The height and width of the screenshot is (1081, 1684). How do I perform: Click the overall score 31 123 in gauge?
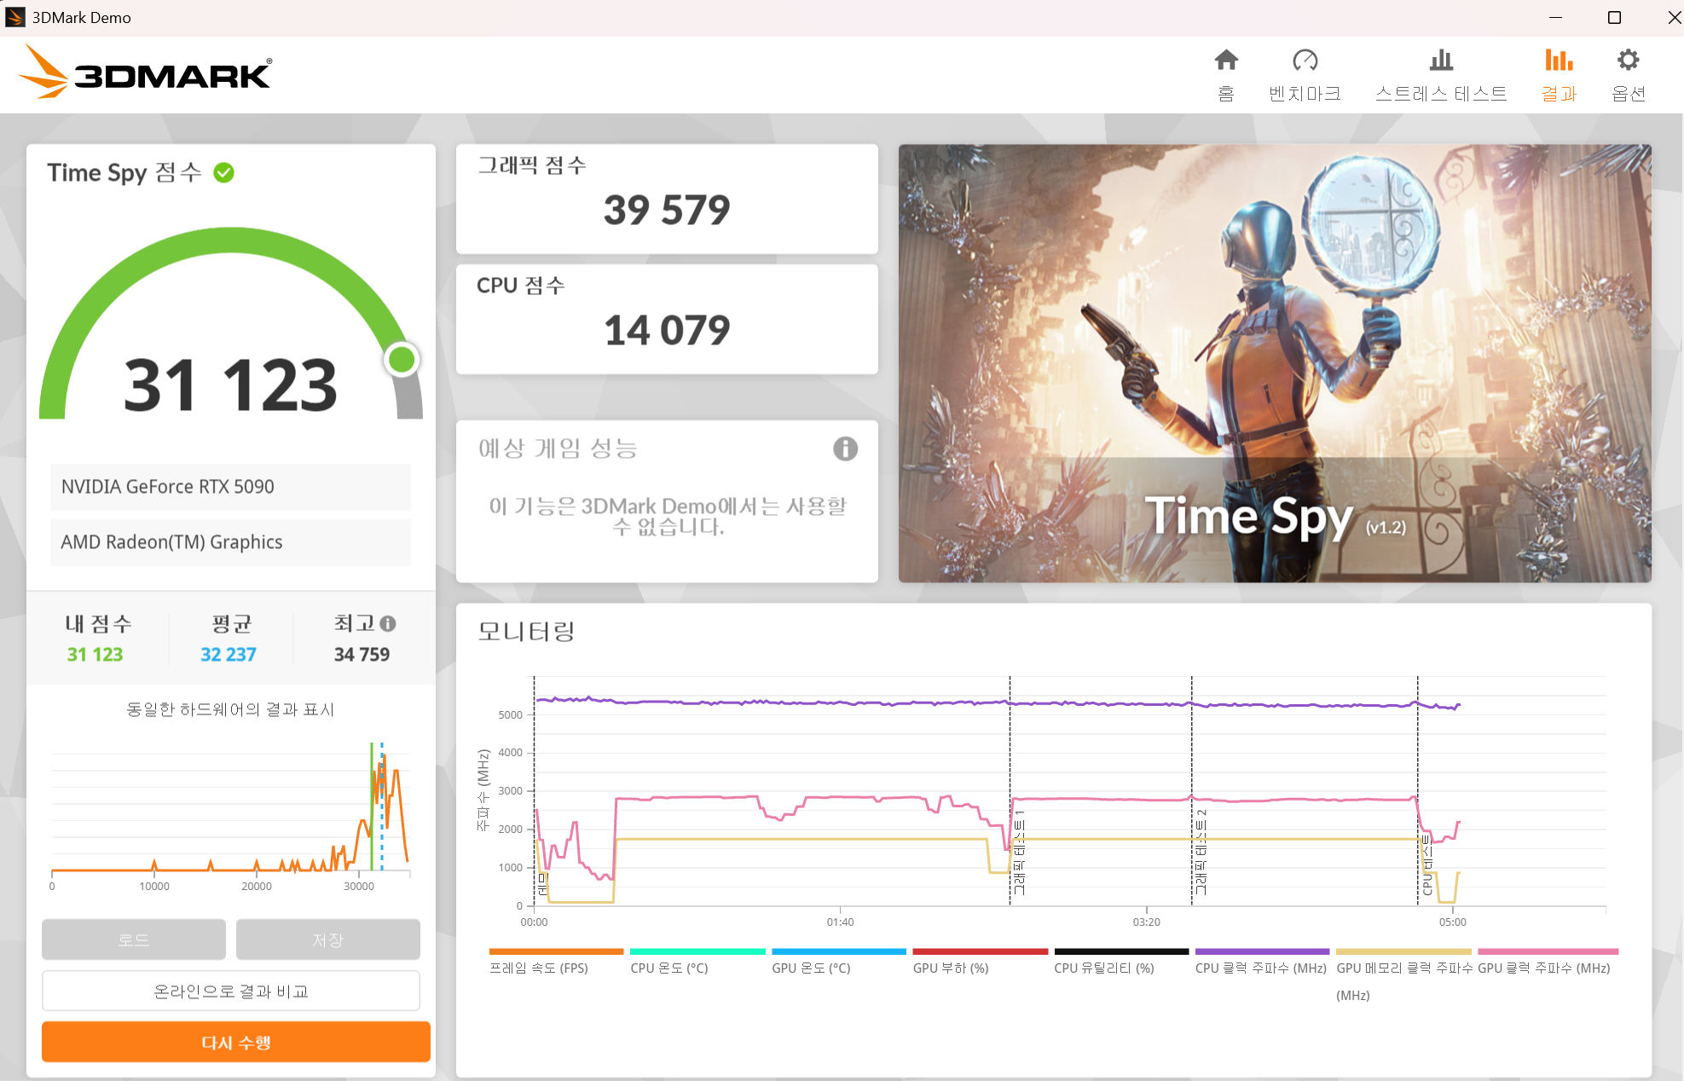coord(231,384)
